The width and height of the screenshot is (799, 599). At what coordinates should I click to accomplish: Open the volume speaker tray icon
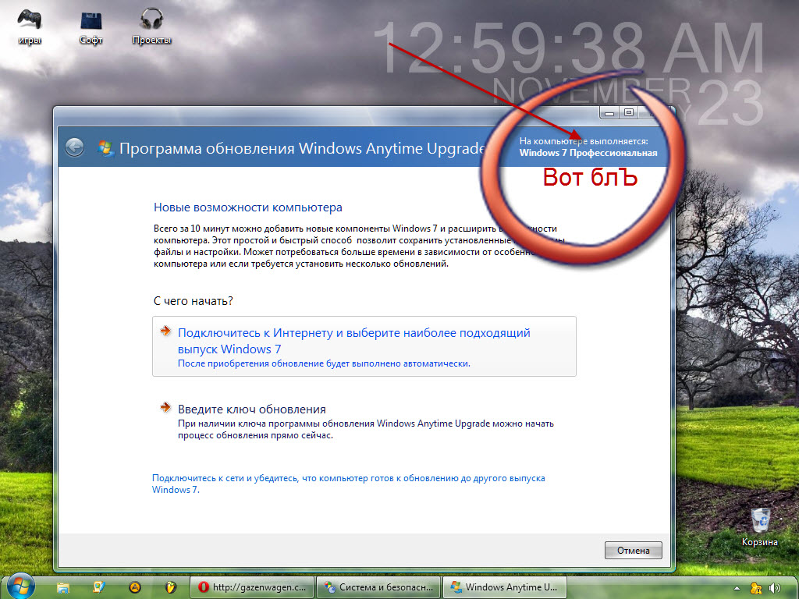(775, 588)
